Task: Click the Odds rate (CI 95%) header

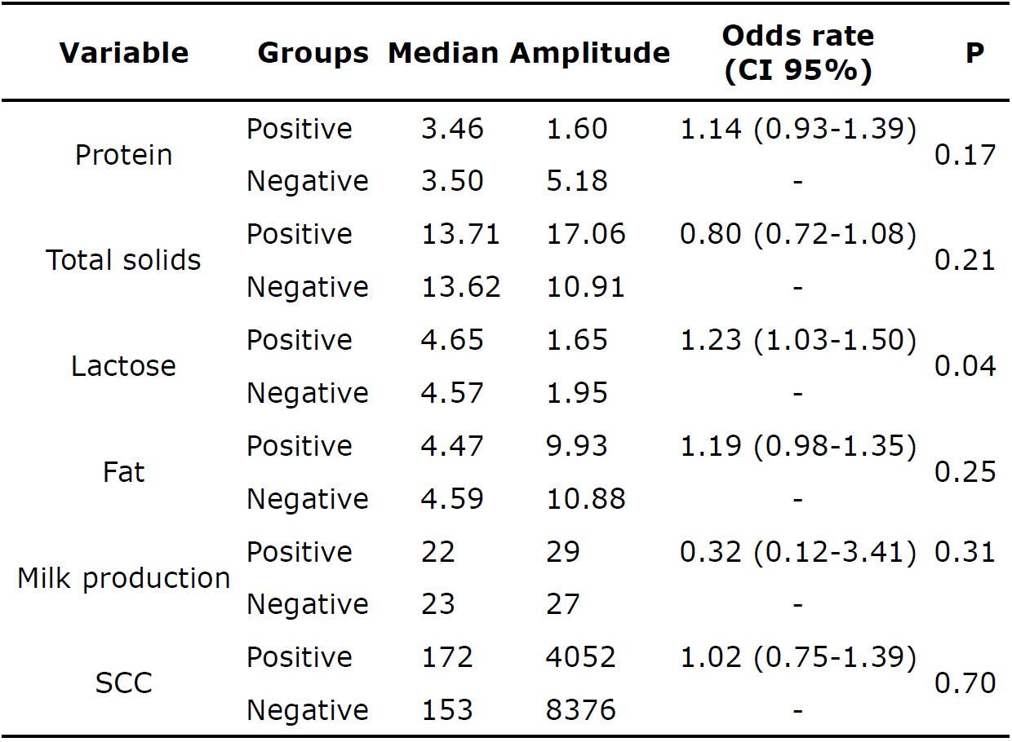Action: tap(797, 54)
